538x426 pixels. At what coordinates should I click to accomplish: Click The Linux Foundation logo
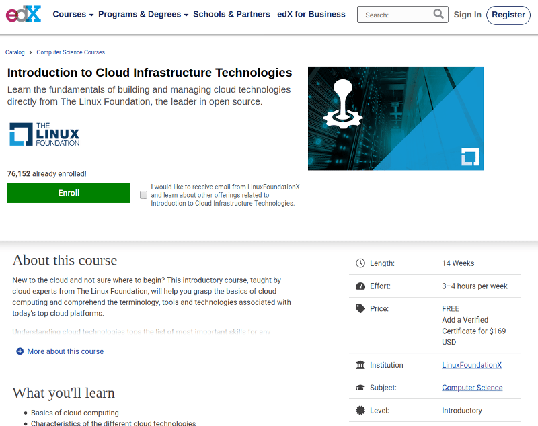point(44,134)
